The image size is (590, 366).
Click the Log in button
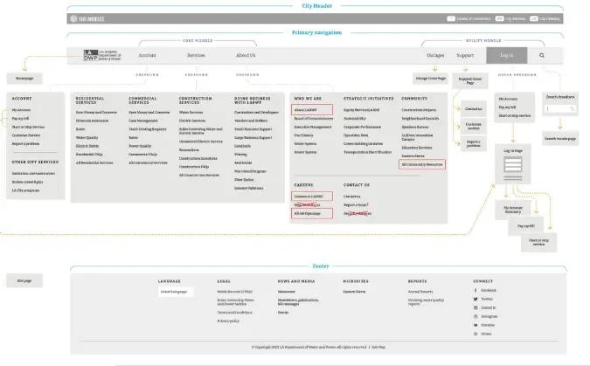click(506, 55)
